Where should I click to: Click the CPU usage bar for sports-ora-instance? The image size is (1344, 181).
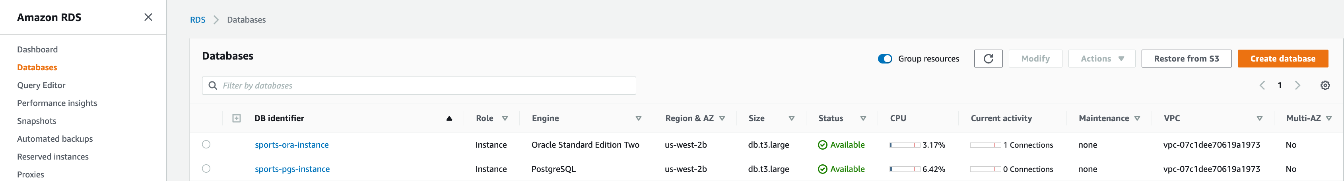click(x=905, y=145)
